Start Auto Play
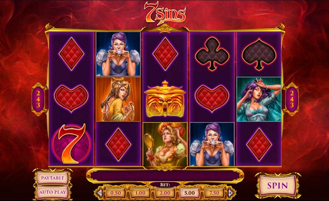This screenshot has height=201, width=329. click(x=53, y=192)
